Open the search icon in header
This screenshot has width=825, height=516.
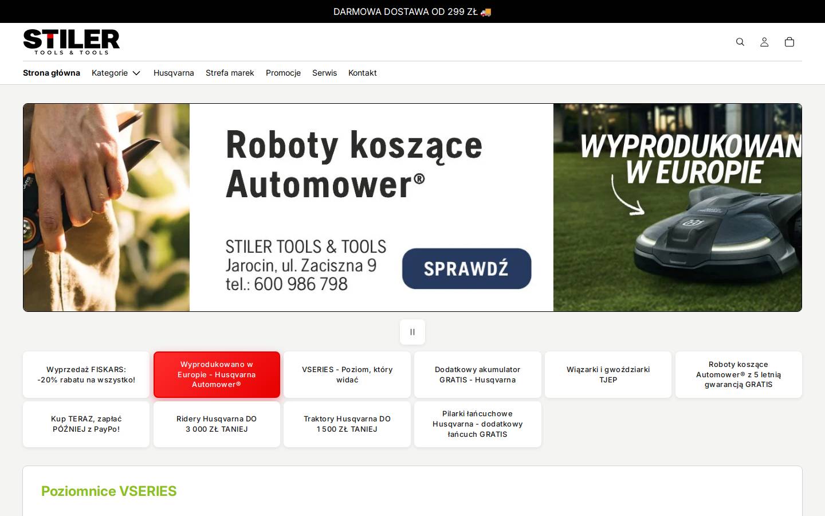[740, 42]
